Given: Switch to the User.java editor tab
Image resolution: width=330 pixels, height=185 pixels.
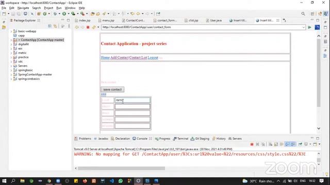Looking at the screenshot, I should pyautogui.click(x=214, y=21).
